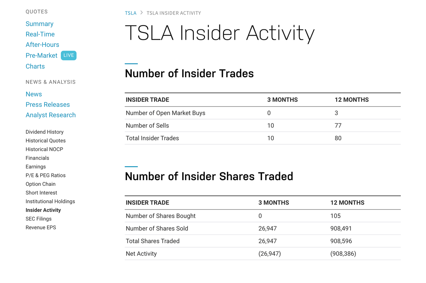Go to Dividend History
The width and height of the screenshot is (426, 283).
pos(44,132)
